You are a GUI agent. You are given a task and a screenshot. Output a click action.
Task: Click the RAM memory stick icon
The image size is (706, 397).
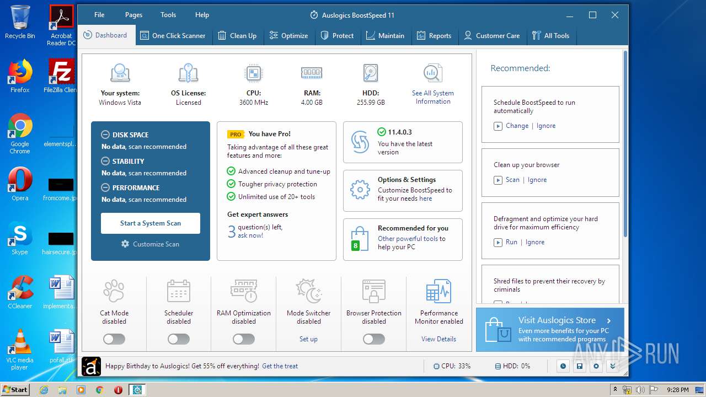tap(312, 73)
